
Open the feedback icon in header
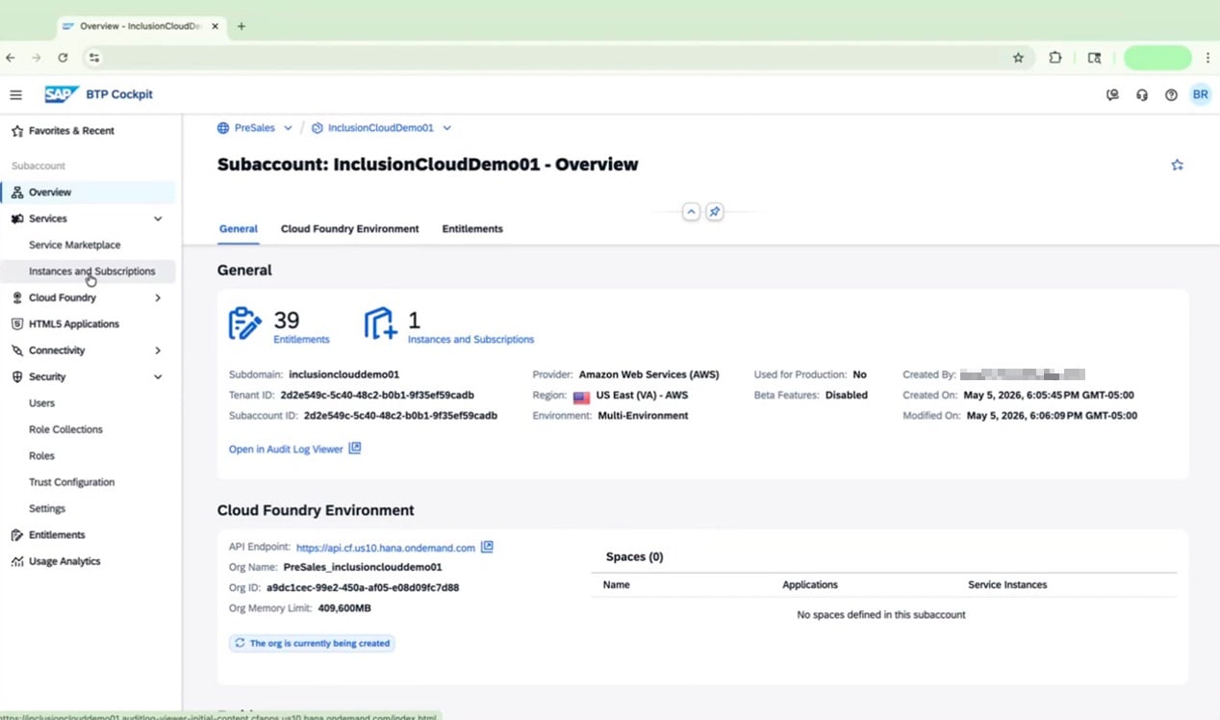(x=1112, y=95)
